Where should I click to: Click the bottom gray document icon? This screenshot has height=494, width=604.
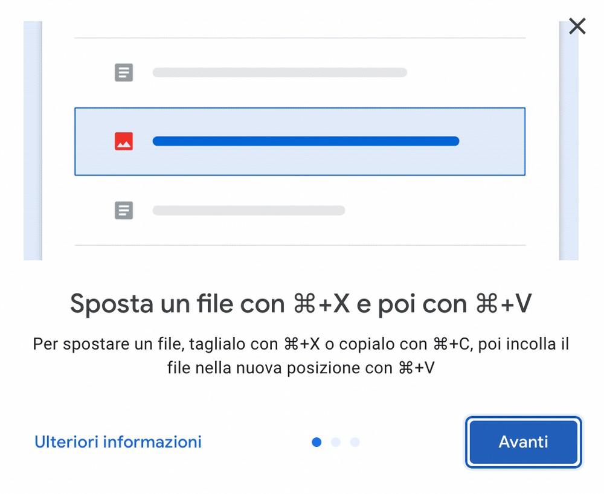[x=124, y=211]
